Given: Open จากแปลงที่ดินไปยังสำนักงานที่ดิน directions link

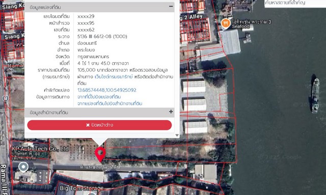Looking at the screenshot, I should pyautogui.click(x=110, y=103).
